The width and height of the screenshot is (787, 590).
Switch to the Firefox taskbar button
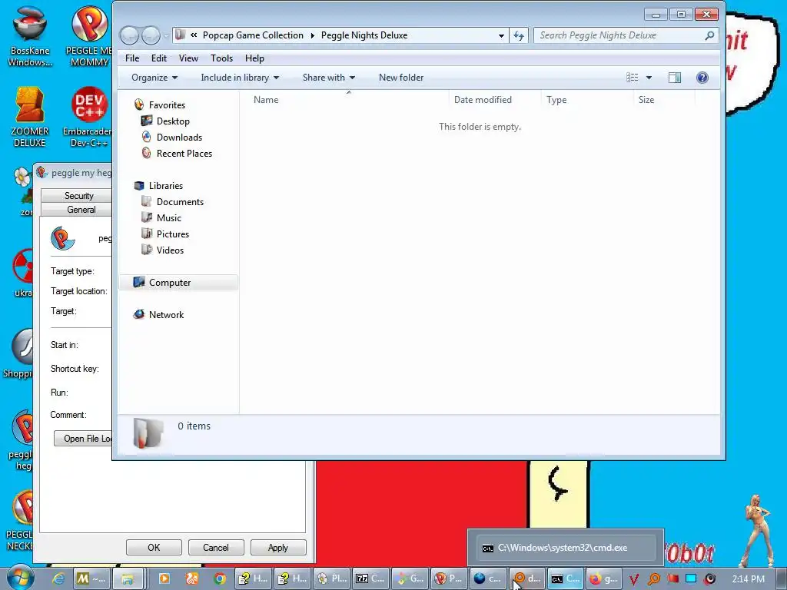604,578
